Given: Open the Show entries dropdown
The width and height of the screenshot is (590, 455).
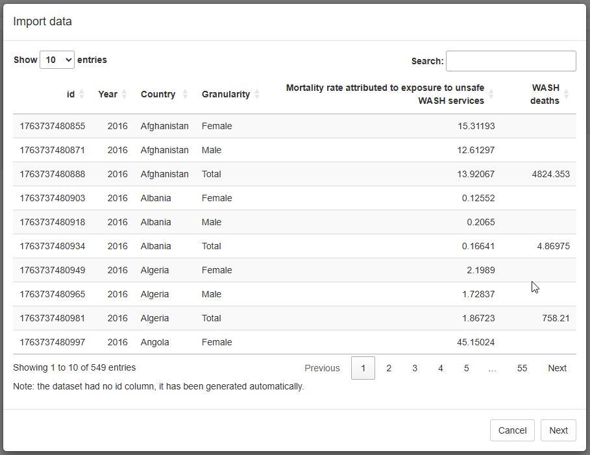Looking at the screenshot, I should click(57, 60).
